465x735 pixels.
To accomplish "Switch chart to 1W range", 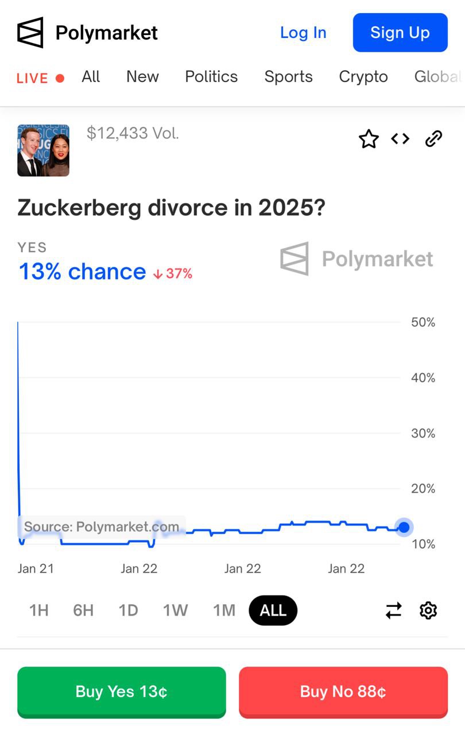I will 175,610.
